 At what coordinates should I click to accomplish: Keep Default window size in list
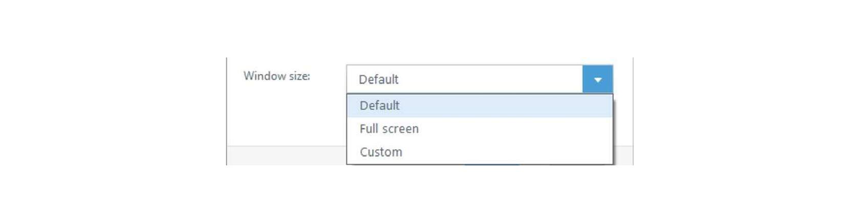480,106
